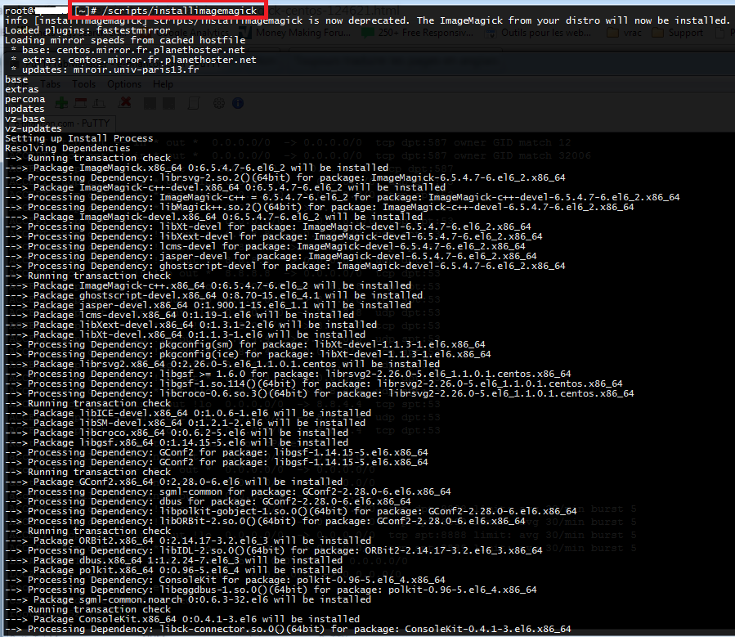Open the 'Outils pour les web...' bookmark
The height and width of the screenshot is (637, 735).
(538, 33)
